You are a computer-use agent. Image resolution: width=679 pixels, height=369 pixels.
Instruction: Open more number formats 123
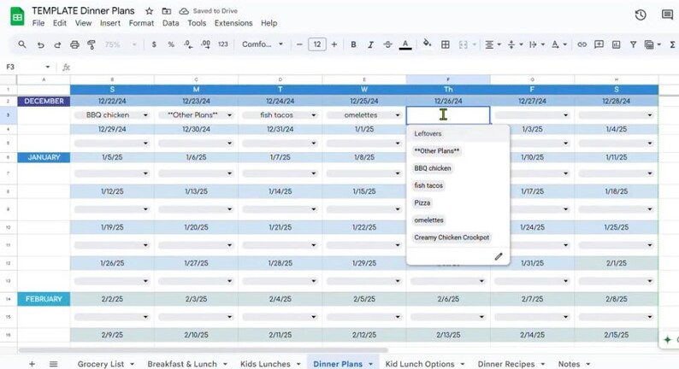(x=223, y=44)
